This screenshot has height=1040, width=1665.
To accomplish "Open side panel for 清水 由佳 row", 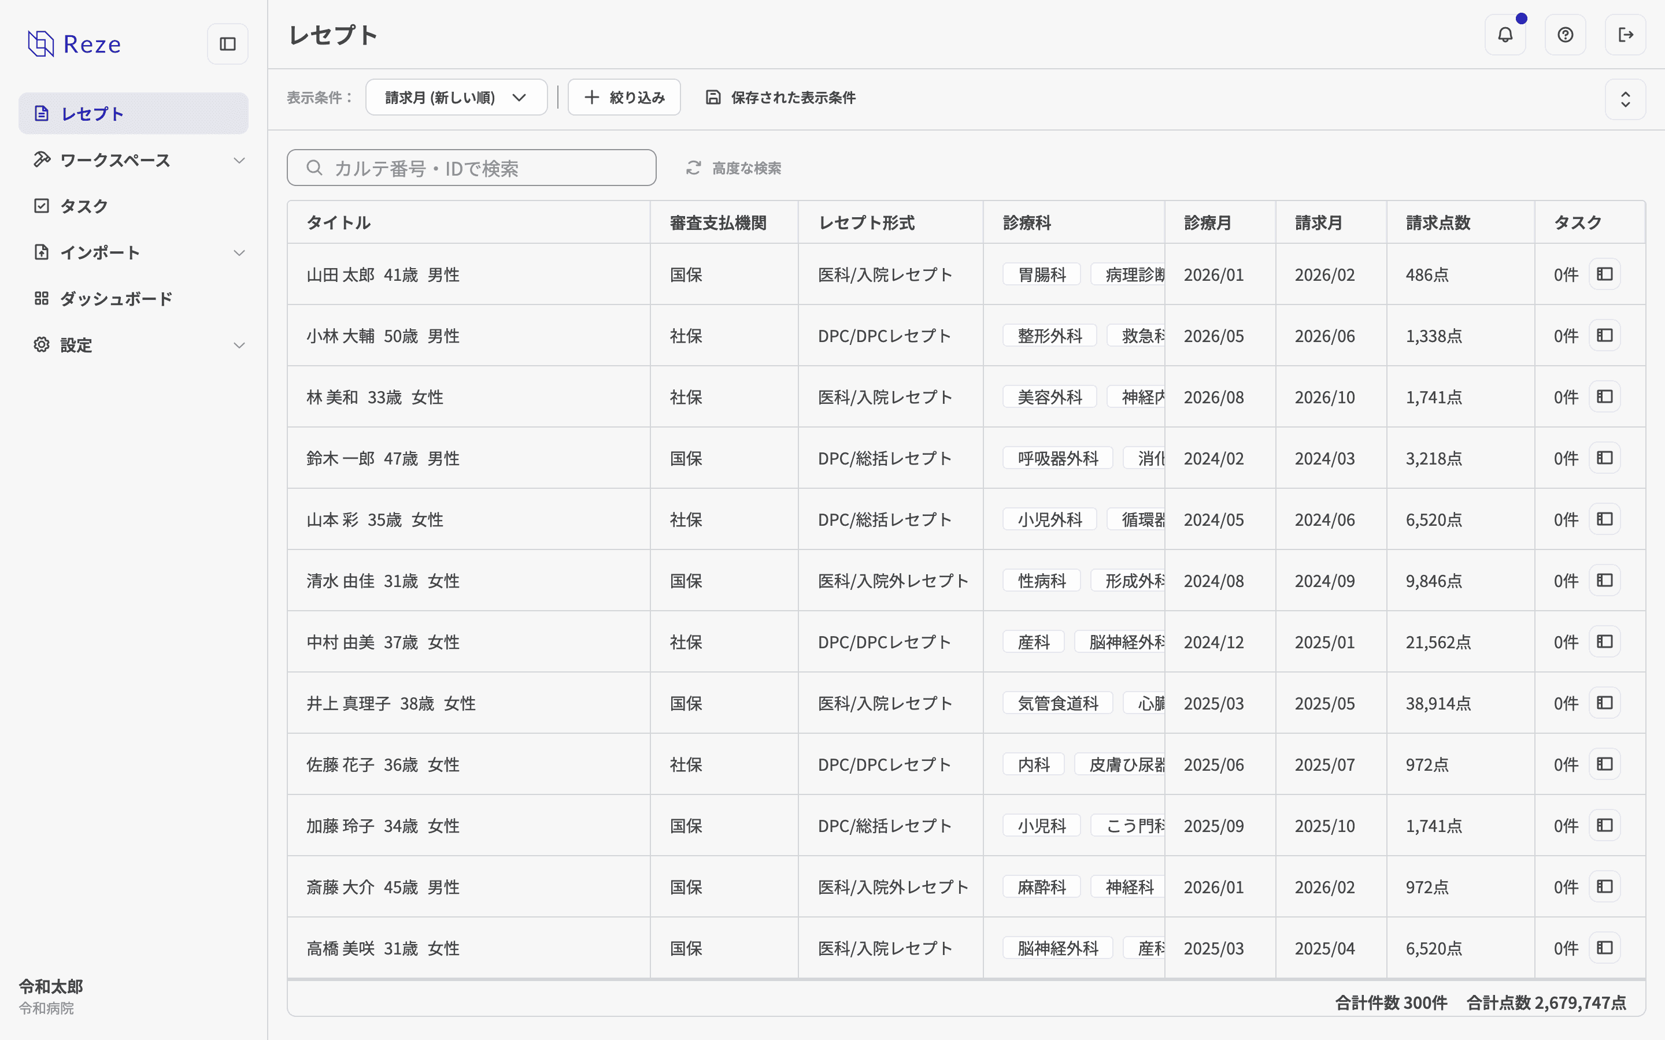I will [x=1604, y=581].
